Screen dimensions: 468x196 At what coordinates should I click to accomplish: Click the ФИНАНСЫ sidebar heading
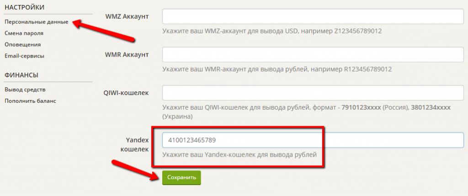coord(21,75)
